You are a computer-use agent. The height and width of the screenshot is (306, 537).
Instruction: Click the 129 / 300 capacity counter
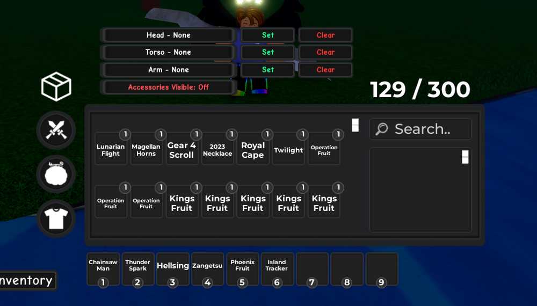click(420, 90)
